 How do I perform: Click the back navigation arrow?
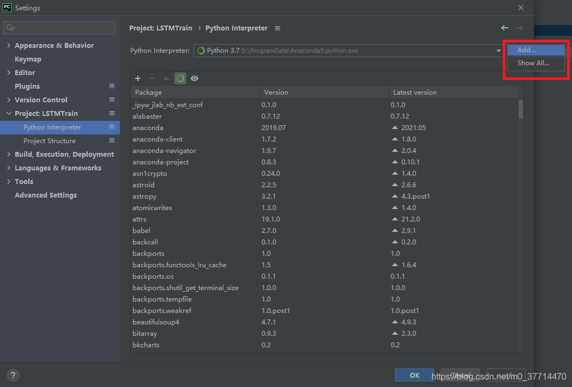[x=504, y=28]
